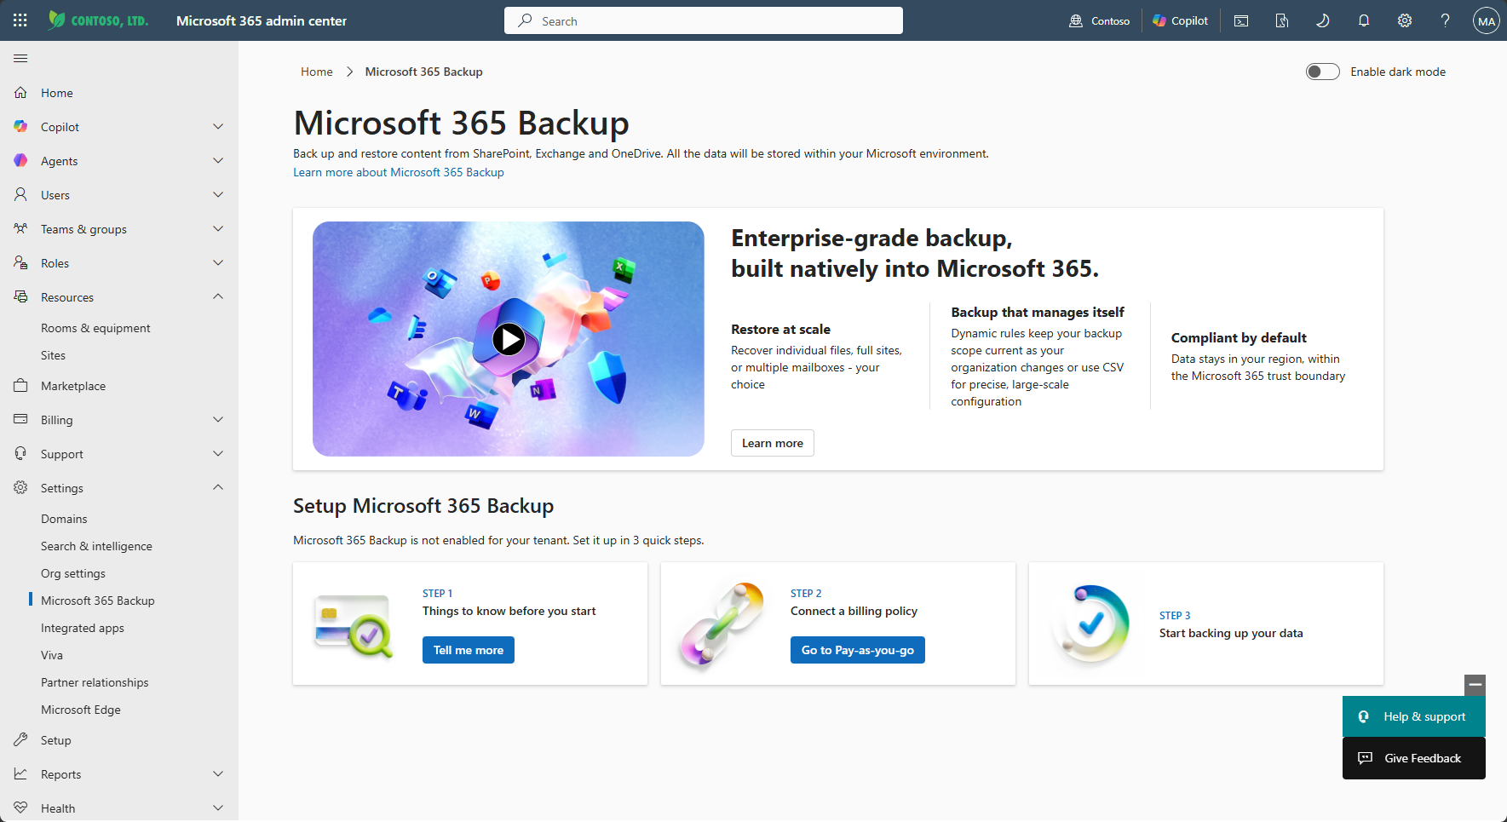Open the Help & support button
Image resolution: width=1507 pixels, height=822 pixels.
click(x=1414, y=716)
